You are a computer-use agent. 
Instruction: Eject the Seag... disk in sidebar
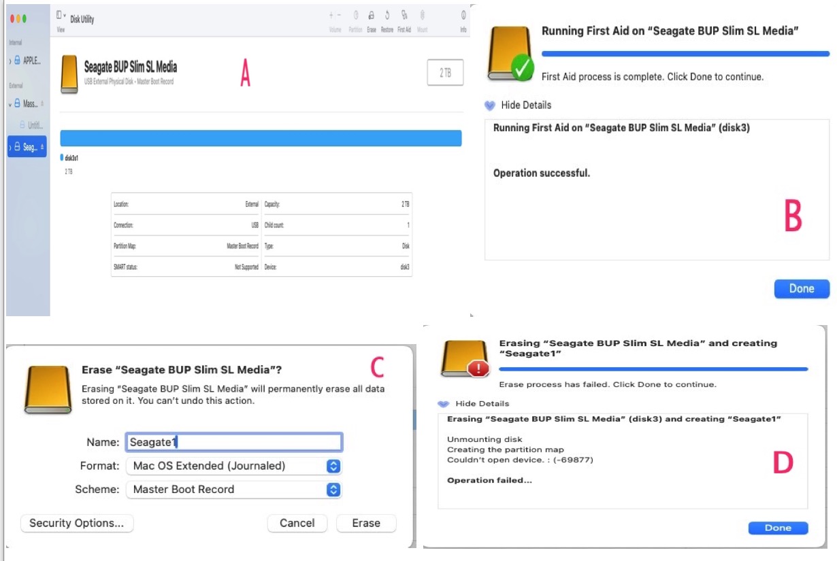[x=42, y=147]
